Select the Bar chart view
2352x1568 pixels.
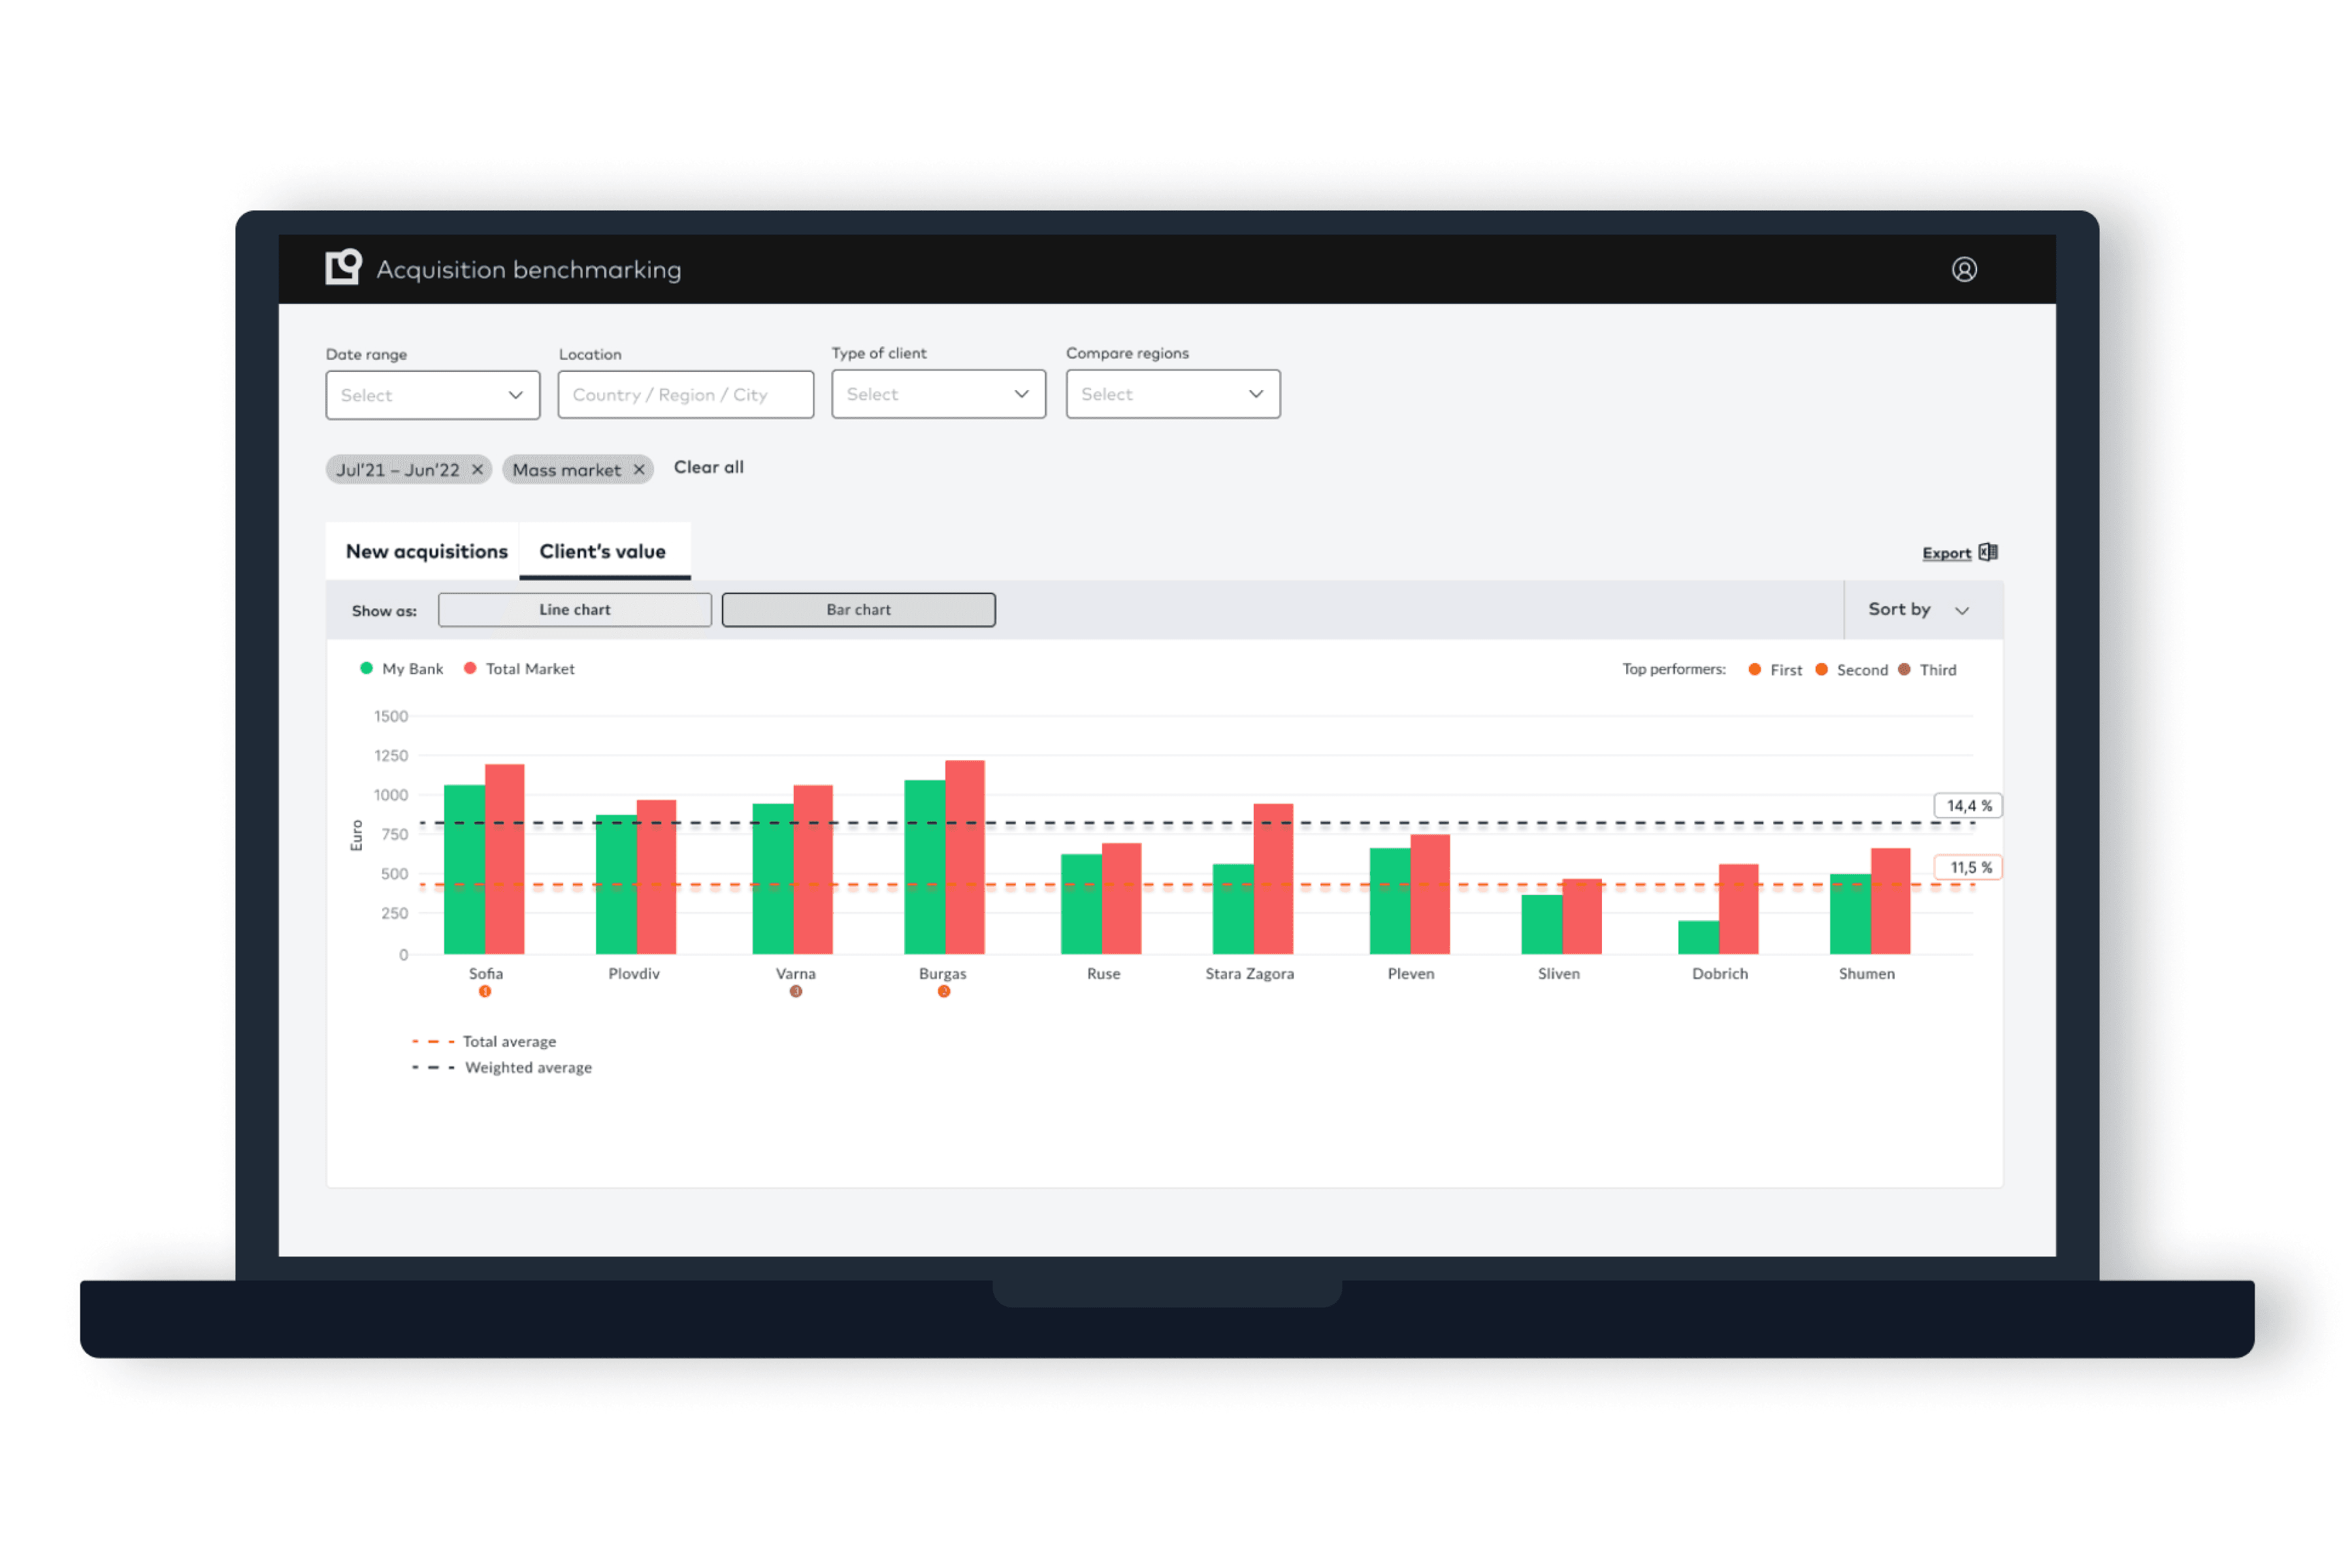tap(858, 610)
